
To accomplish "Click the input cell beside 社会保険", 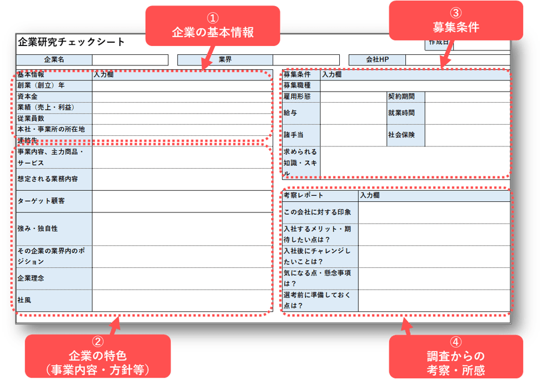I will click(x=468, y=135).
